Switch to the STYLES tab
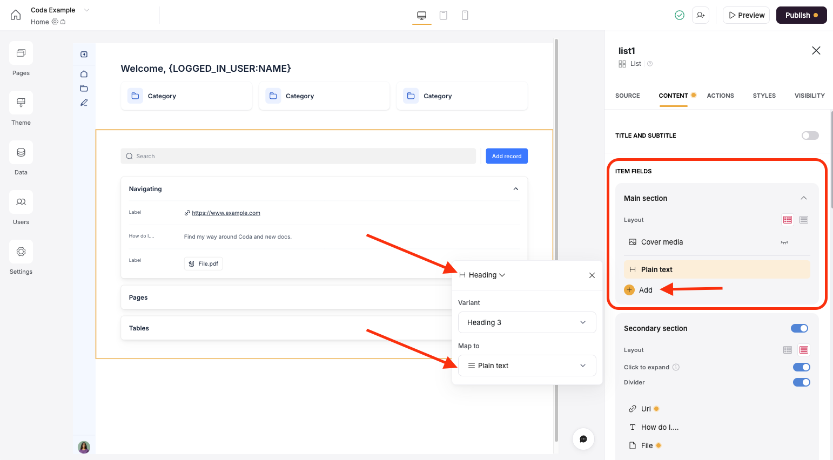This screenshot has height=460, width=833. click(764, 96)
